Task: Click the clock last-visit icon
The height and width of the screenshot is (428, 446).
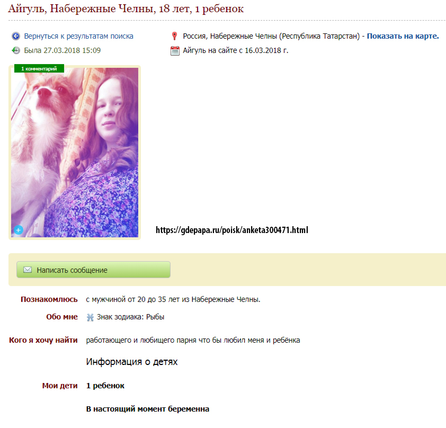Action: (x=16, y=50)
